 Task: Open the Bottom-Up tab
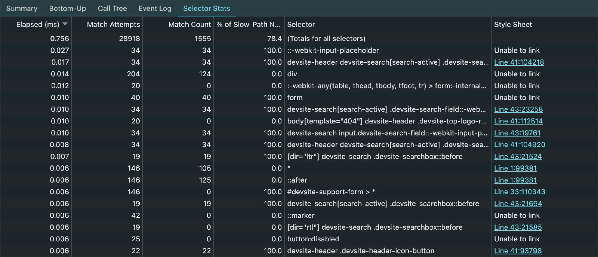pyautogui.click(x=68, y=8)
